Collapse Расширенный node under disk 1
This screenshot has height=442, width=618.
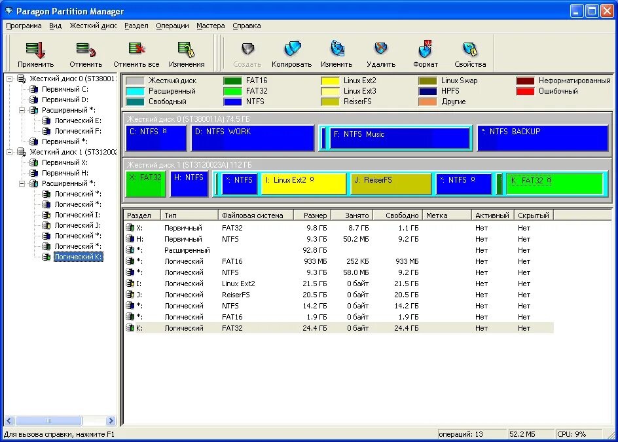pos(22,184)
